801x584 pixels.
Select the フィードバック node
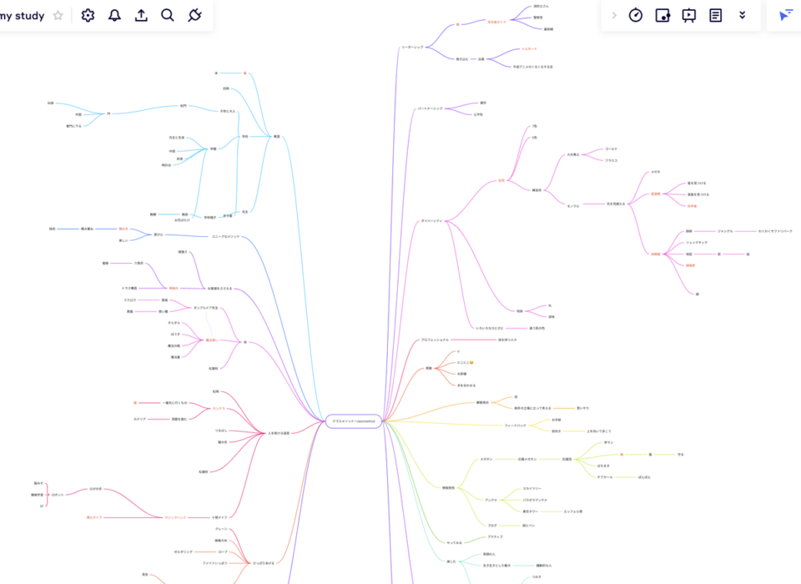(x=516, y=425)
